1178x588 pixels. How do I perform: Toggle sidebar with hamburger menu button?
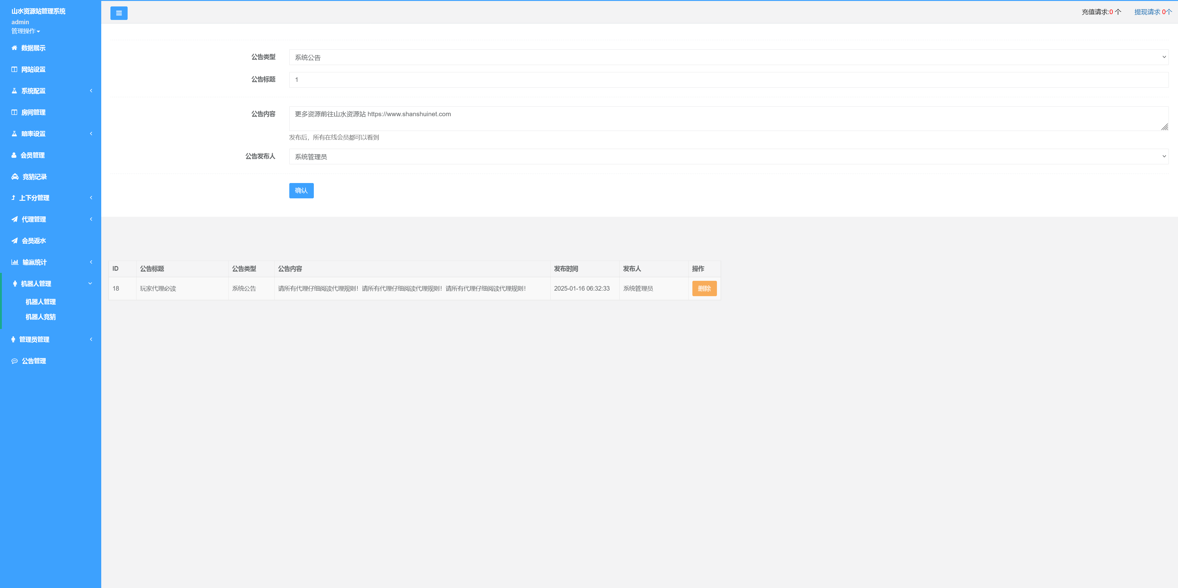click(x=119, y=13)
